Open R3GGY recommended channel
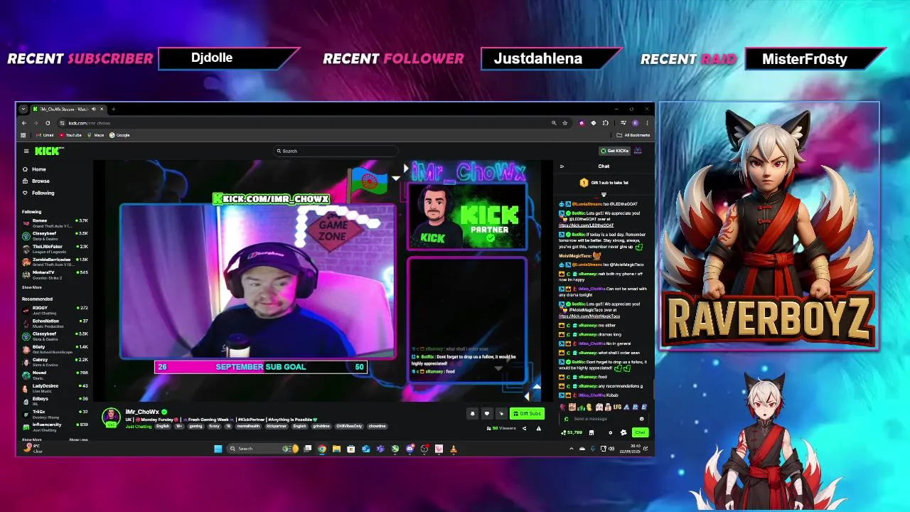This screenshot has height=512, width=910. click(x=55, y=310)
